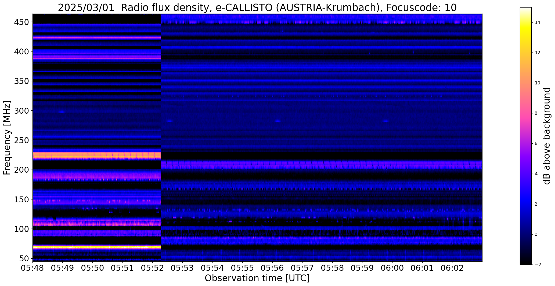
Task: Click the 100 MHz frequency tick label
Action: click(x=21, y=229)
